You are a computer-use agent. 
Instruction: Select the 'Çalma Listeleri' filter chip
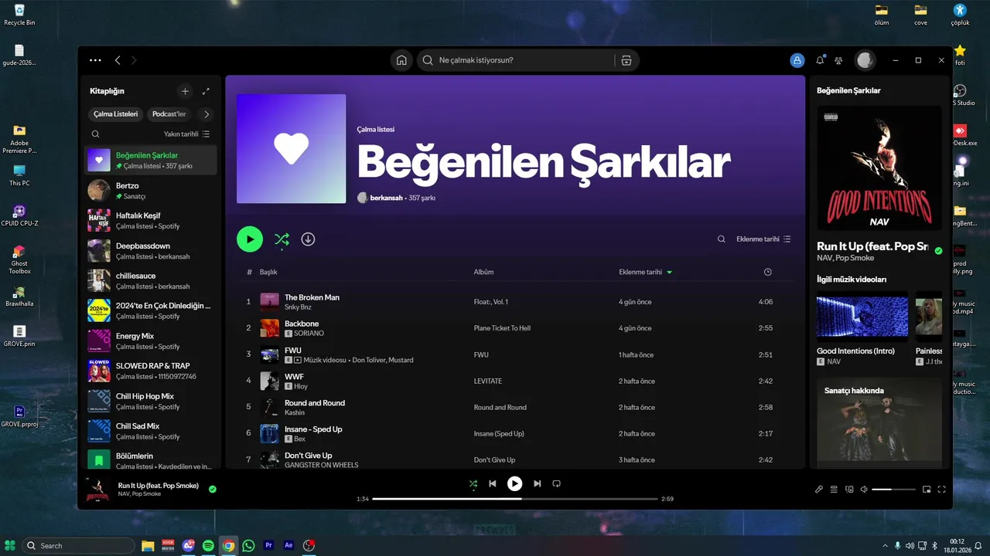(115, 114)
